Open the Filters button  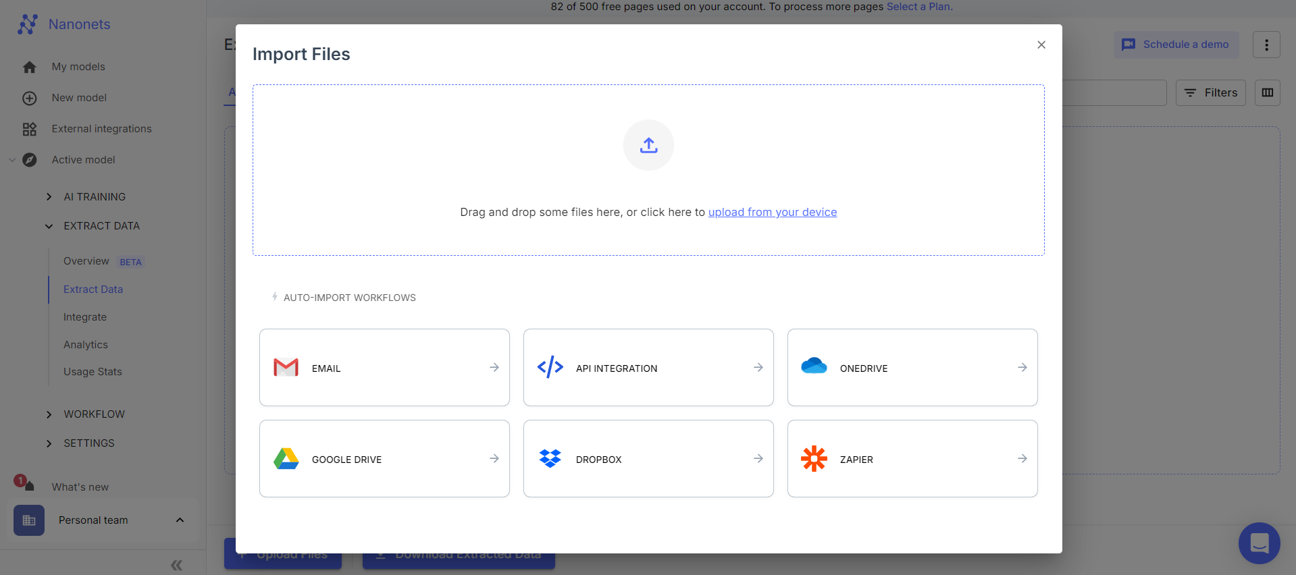pos(1210,92)
